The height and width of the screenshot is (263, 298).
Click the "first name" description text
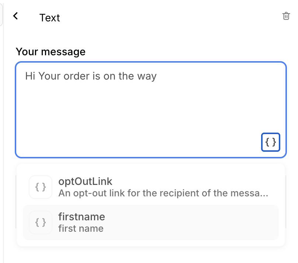(x=81, y=228)
